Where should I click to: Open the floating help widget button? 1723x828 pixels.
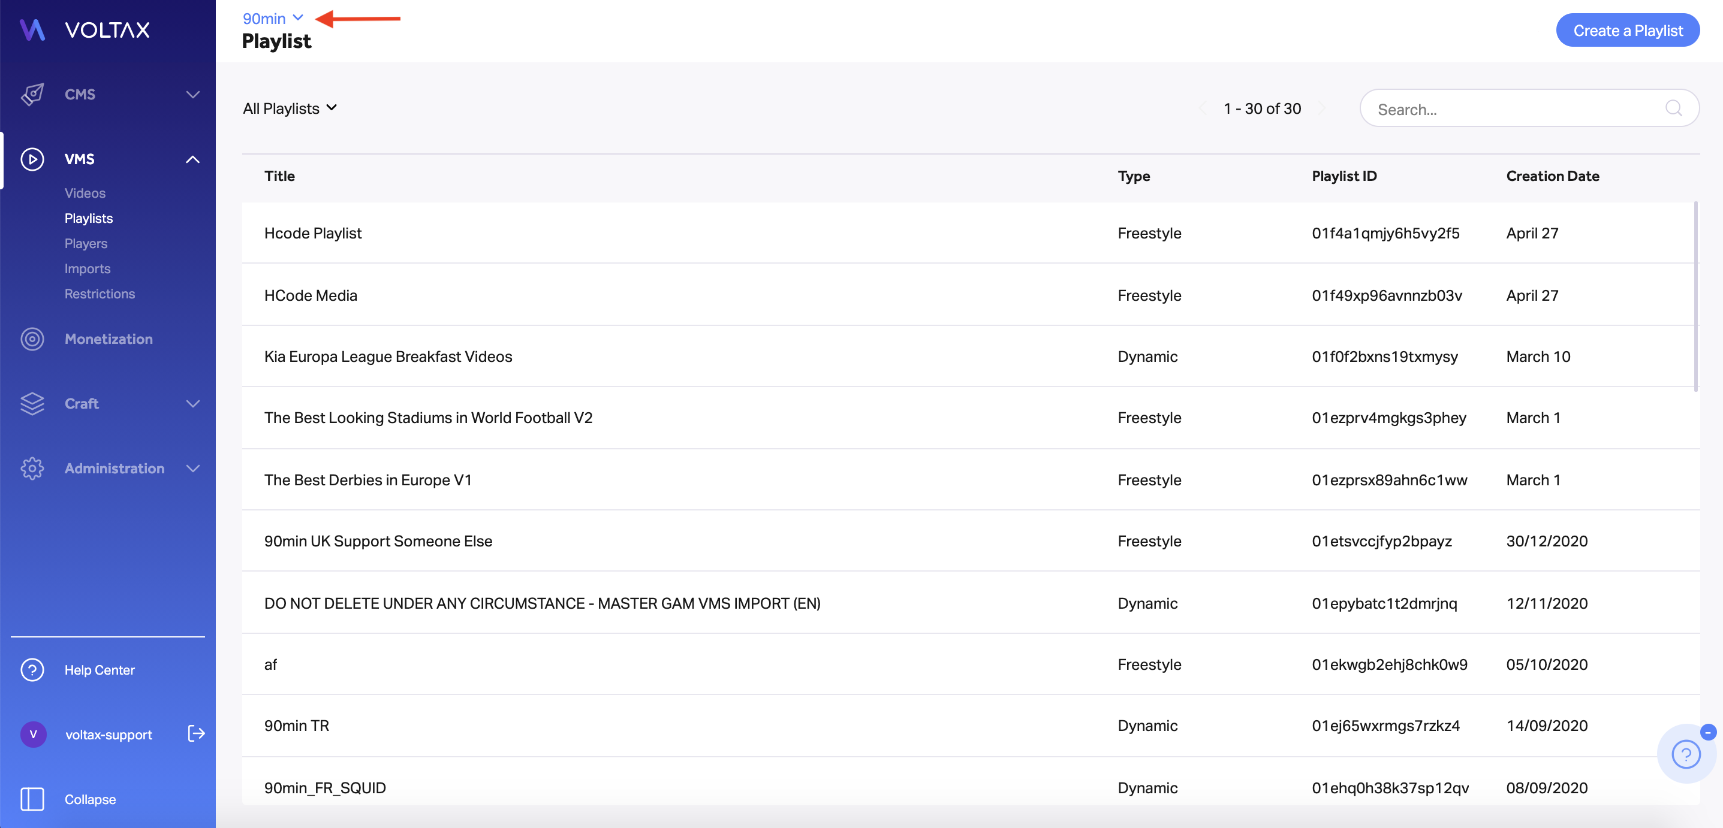[x=1686, y=755]
